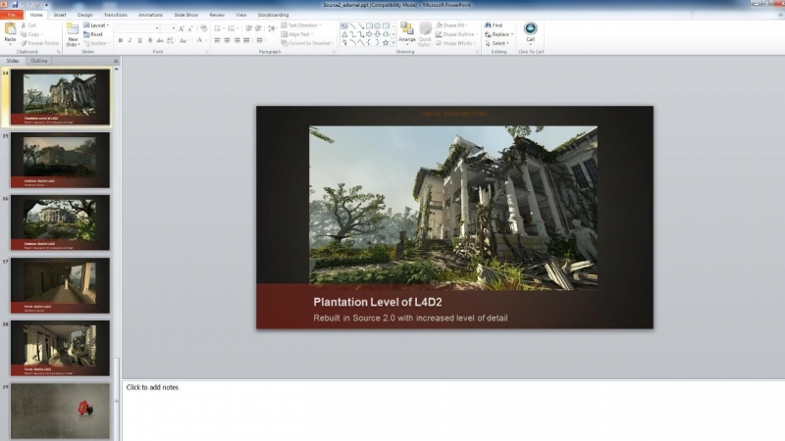Select slide 15 thumbnail

60,160
